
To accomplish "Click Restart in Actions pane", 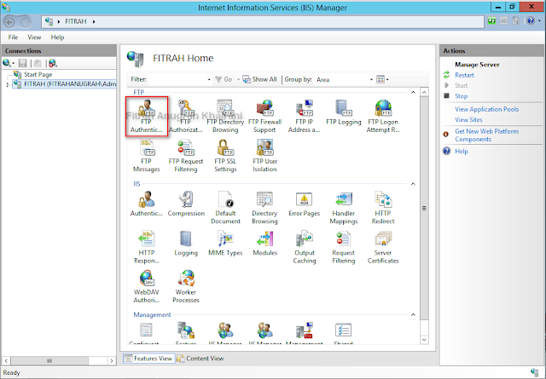I will (464, 75).
